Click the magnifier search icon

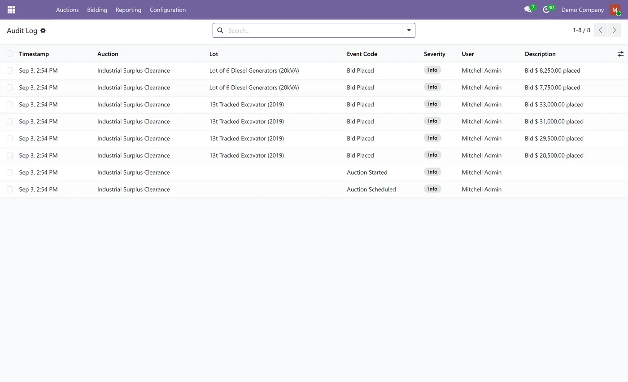pos(220,31)
